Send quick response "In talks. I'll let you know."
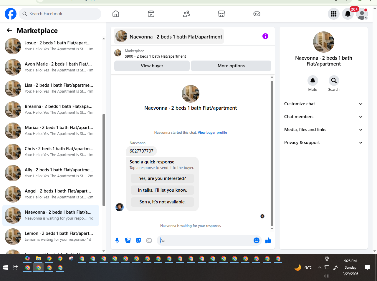 [x=163, y=190]
